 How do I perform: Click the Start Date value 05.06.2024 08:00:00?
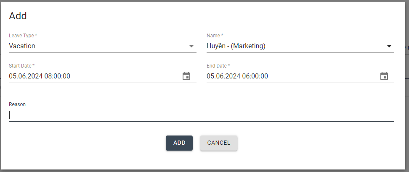click(x=40, y=76)
